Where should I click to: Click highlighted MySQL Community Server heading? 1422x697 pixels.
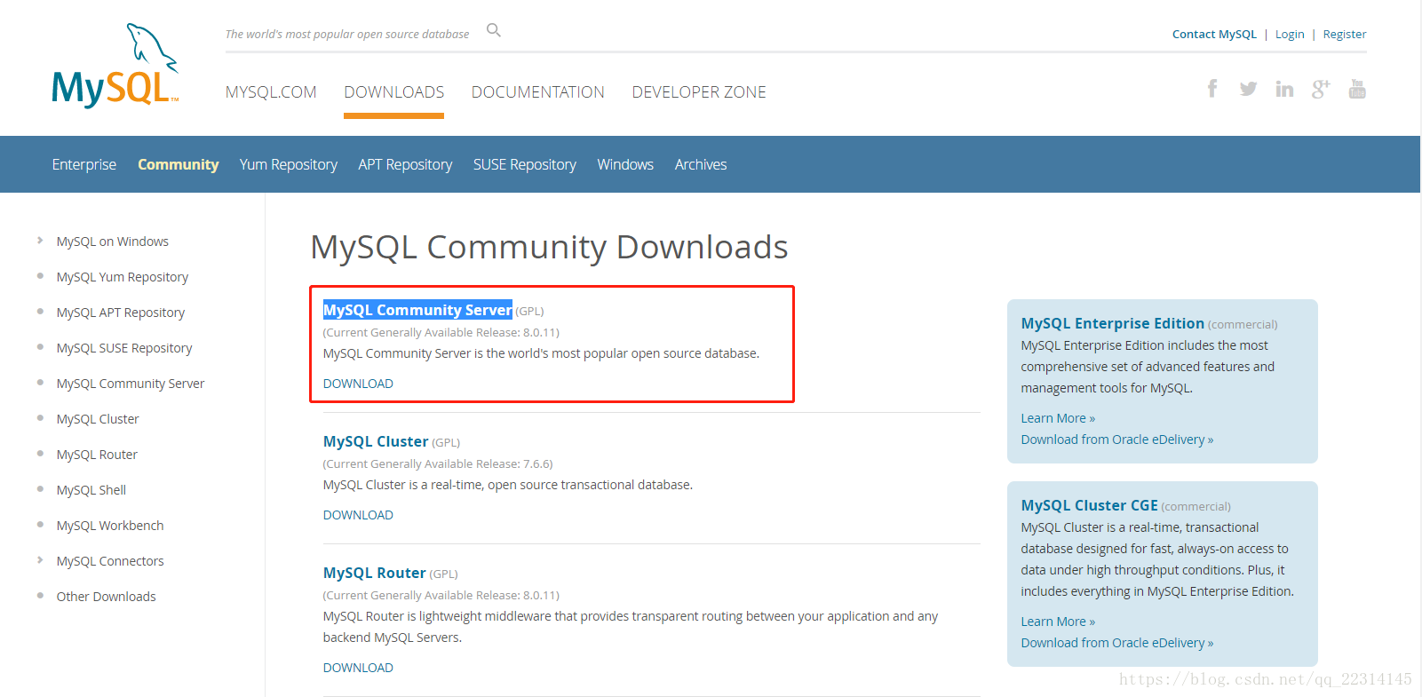417,310
